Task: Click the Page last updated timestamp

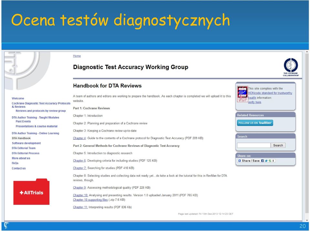Action: pos(206,214)
